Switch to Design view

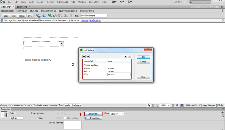pyautogui.click(x=21, y=16)
